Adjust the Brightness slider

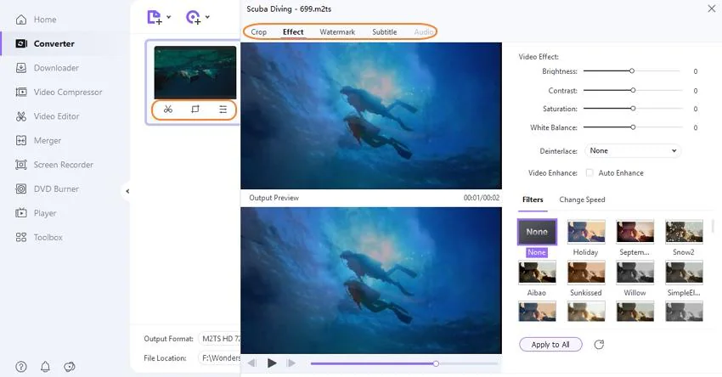(x=632, y=70)
